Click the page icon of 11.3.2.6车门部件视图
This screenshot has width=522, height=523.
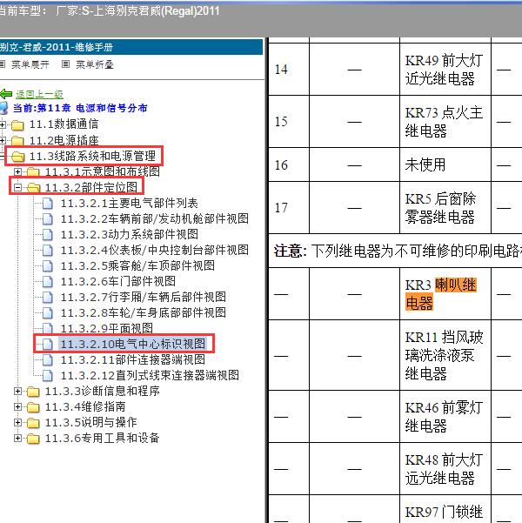tap(48, 281)
